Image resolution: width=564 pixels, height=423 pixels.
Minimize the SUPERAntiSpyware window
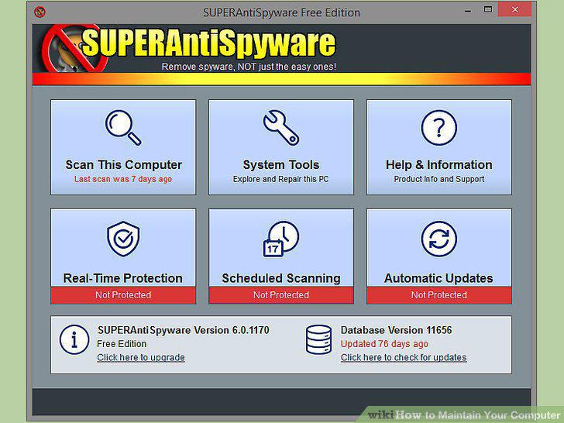pyautogui.click(x=468, y=10)
